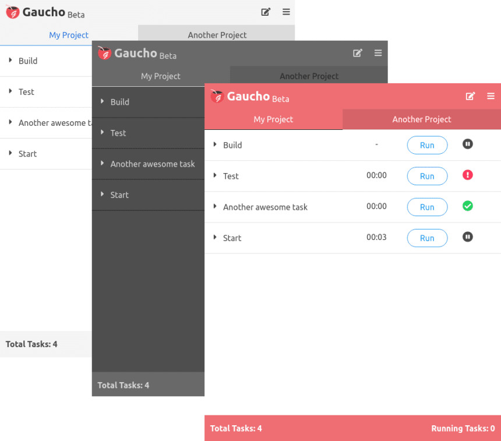Image resolution: width=501 pixels, height=441 pixels.
Task: Click the edit icon in the light Gaucho window
Action: [266, 12]
